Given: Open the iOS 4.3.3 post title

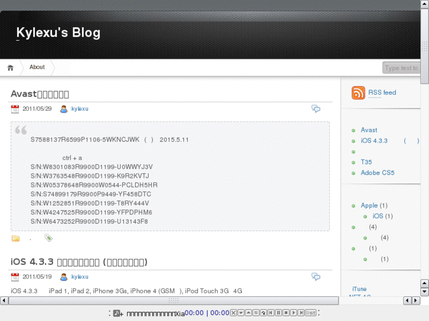Looking at the screenshot, I should coord(79,262).
